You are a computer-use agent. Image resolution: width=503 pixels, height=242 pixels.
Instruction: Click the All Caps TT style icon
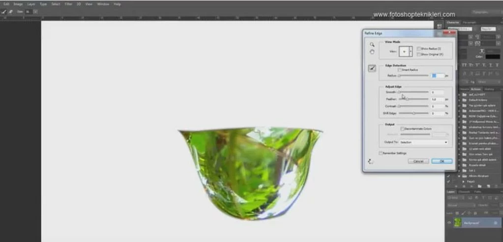pos(464,65)
